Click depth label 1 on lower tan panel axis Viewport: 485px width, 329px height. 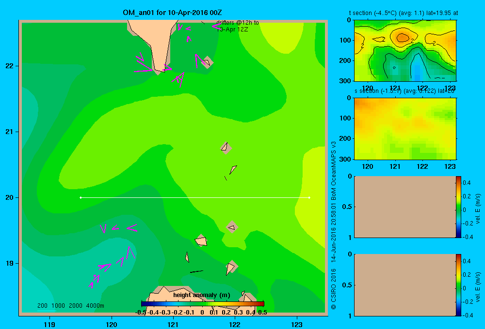(350, 316)
